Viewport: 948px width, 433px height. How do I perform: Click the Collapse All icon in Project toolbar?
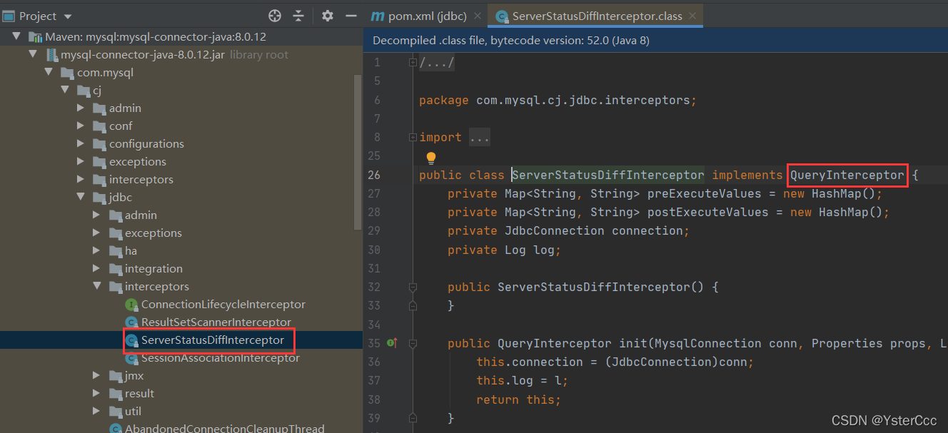point(298,15)
